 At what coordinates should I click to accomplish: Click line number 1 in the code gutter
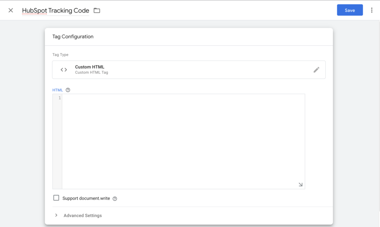(x=60, y=97)
